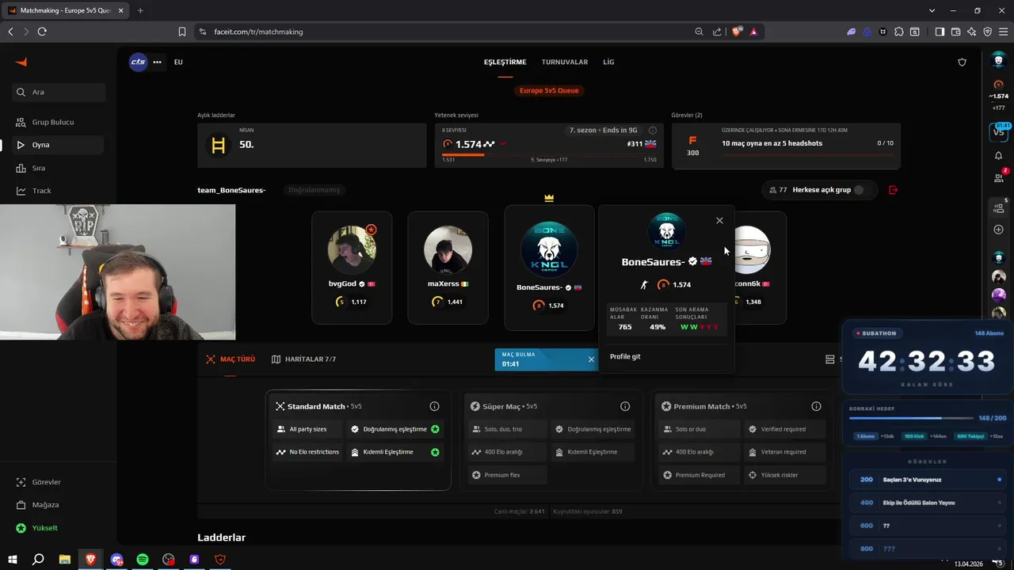Click the Elo level progress bar

(x=549, y=155)
